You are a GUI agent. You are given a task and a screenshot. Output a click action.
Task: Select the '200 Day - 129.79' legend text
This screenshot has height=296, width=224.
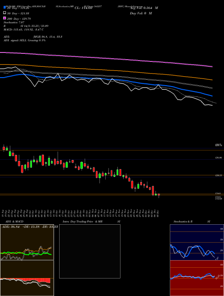click(19, 19)
